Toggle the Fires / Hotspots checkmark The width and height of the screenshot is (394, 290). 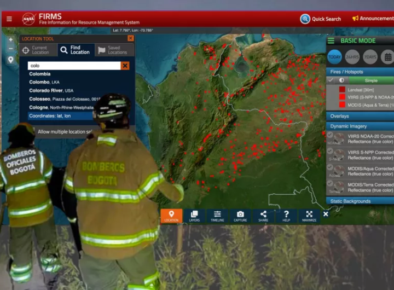331,80
